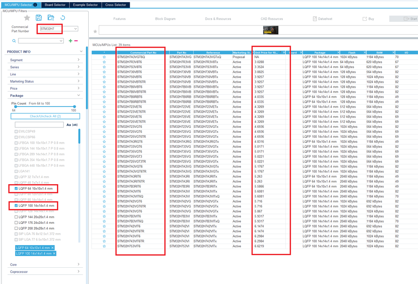Viewport: 418px width, 284px height.
Task: Click the Buy external link icon
Action: (365, 19)
